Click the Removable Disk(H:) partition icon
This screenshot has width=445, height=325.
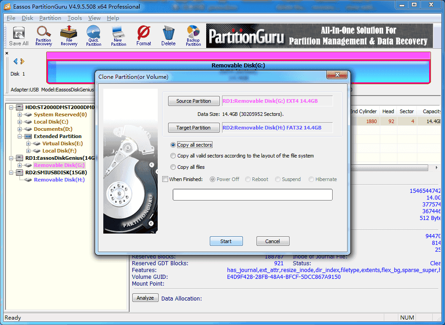click(28, 180)
